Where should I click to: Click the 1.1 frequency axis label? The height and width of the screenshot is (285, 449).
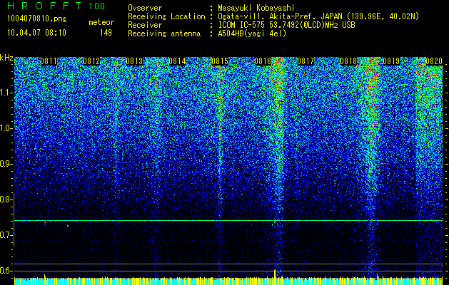[x=5, y=93]
